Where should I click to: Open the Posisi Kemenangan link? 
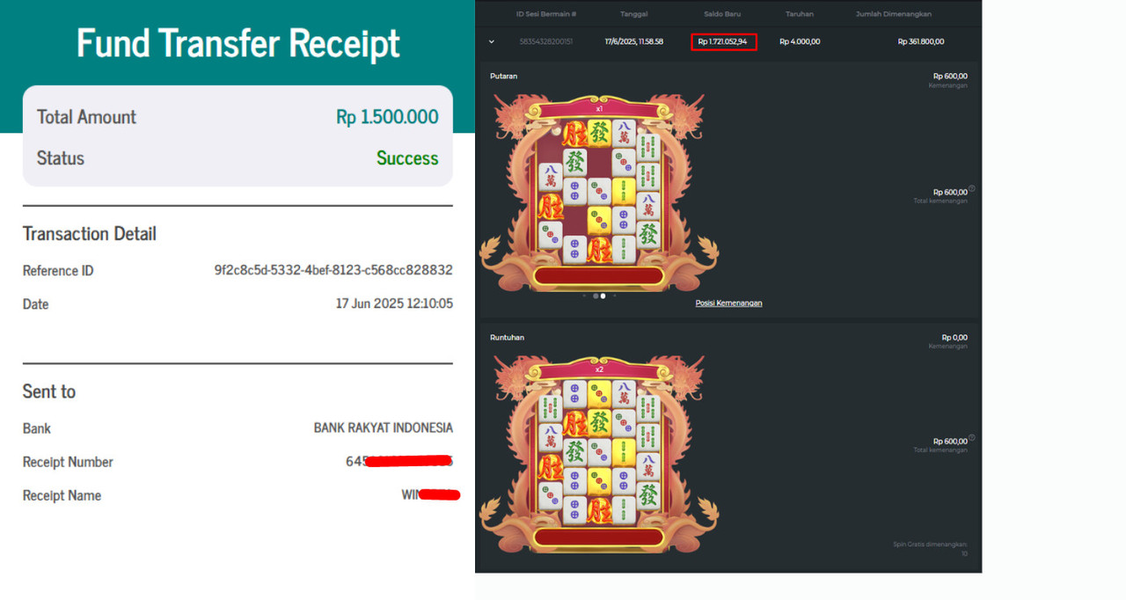(728, 303)
